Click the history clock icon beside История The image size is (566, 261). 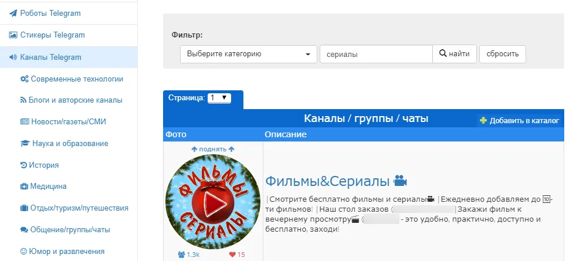point(24,165)
